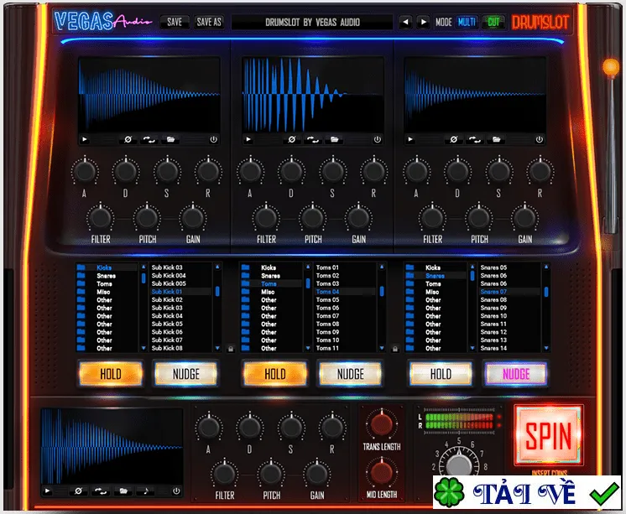Click the lock icon between first and second slots
The height and width of the screenshot is (514, 626).
point(231,349)
